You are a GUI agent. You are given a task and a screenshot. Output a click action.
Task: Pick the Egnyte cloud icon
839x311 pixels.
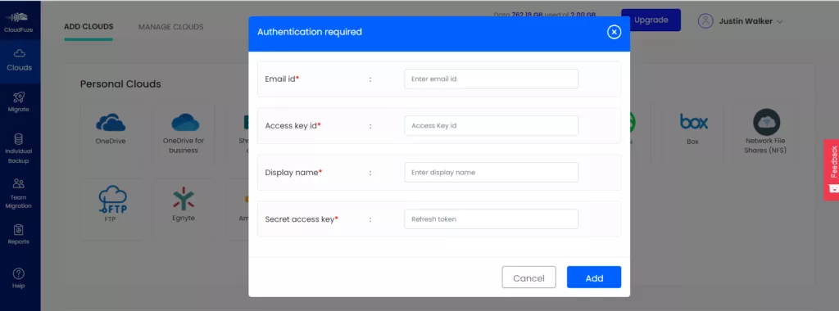184,198
